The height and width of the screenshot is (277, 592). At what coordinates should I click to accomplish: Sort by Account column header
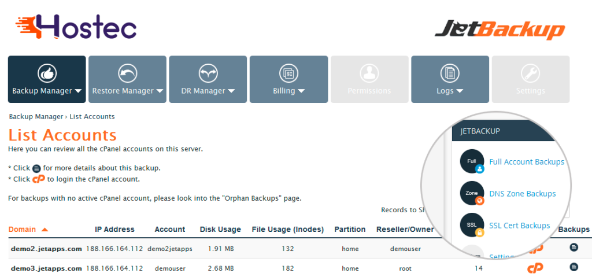(x=170, y=230)
